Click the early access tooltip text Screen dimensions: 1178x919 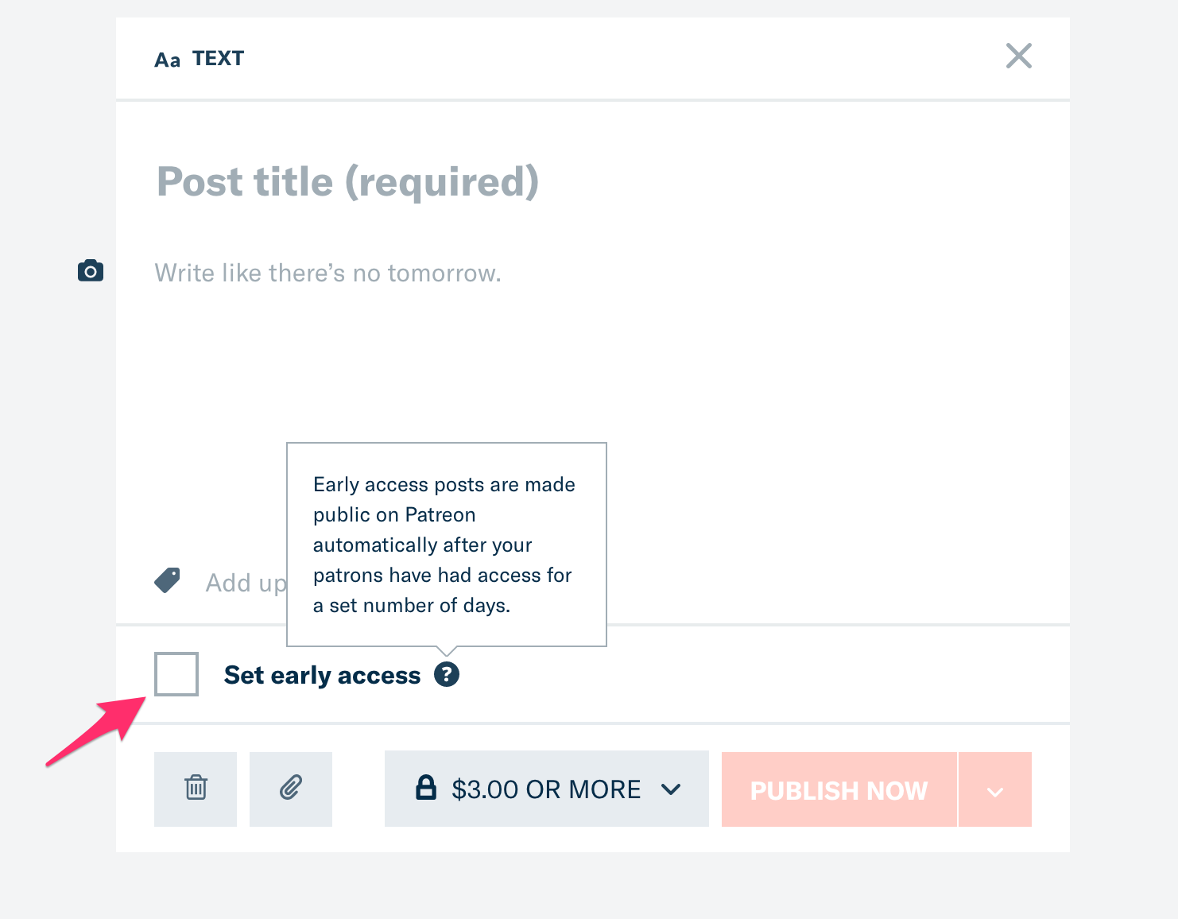(x=444, y=545)
